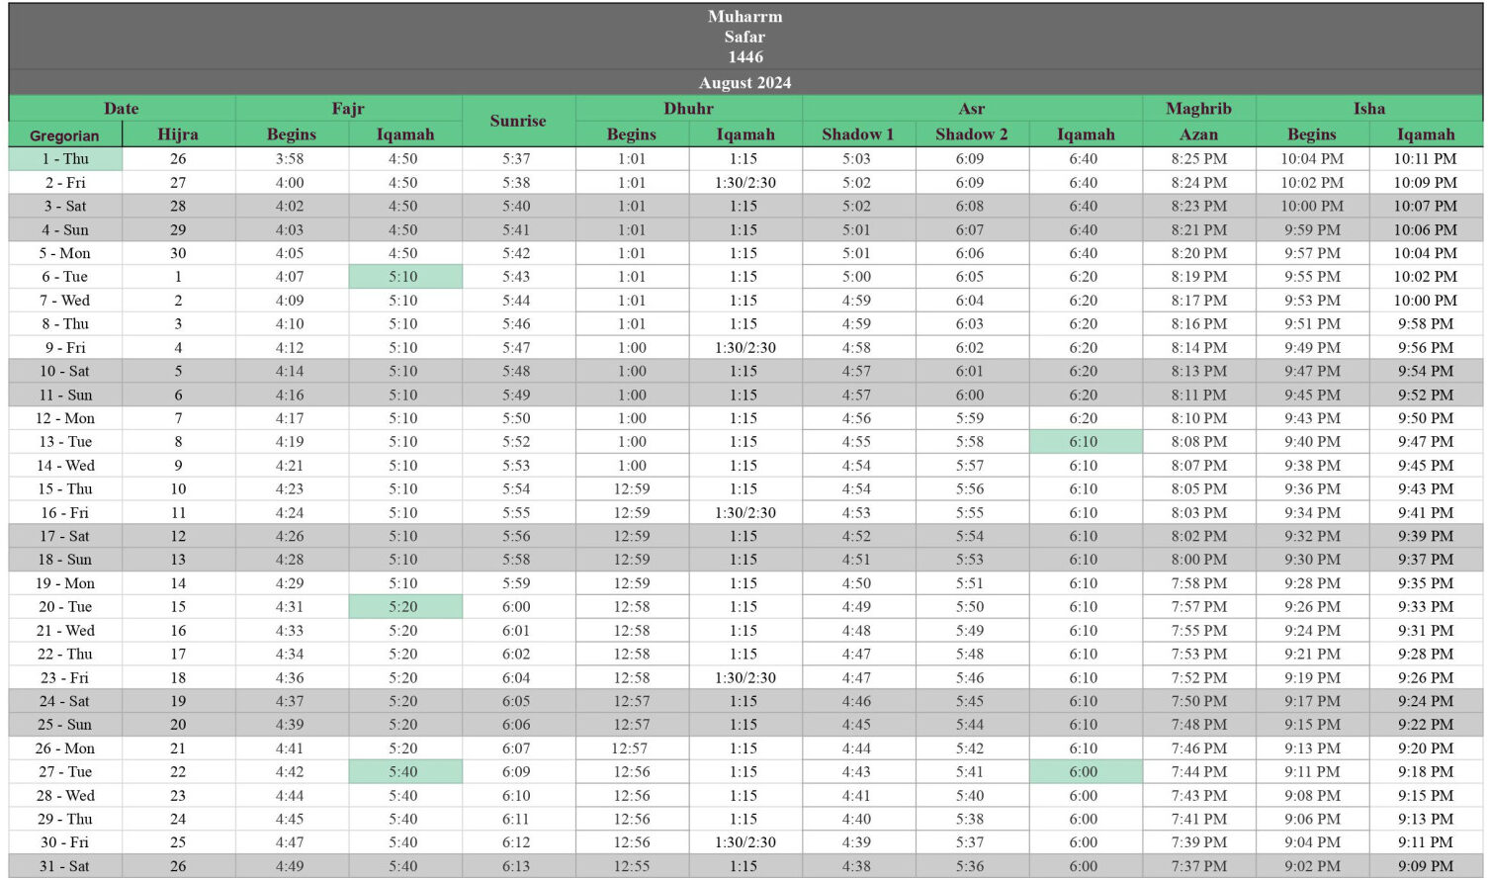
Task: Select the Sunrise column header
Action: click(x=518, y=121)
